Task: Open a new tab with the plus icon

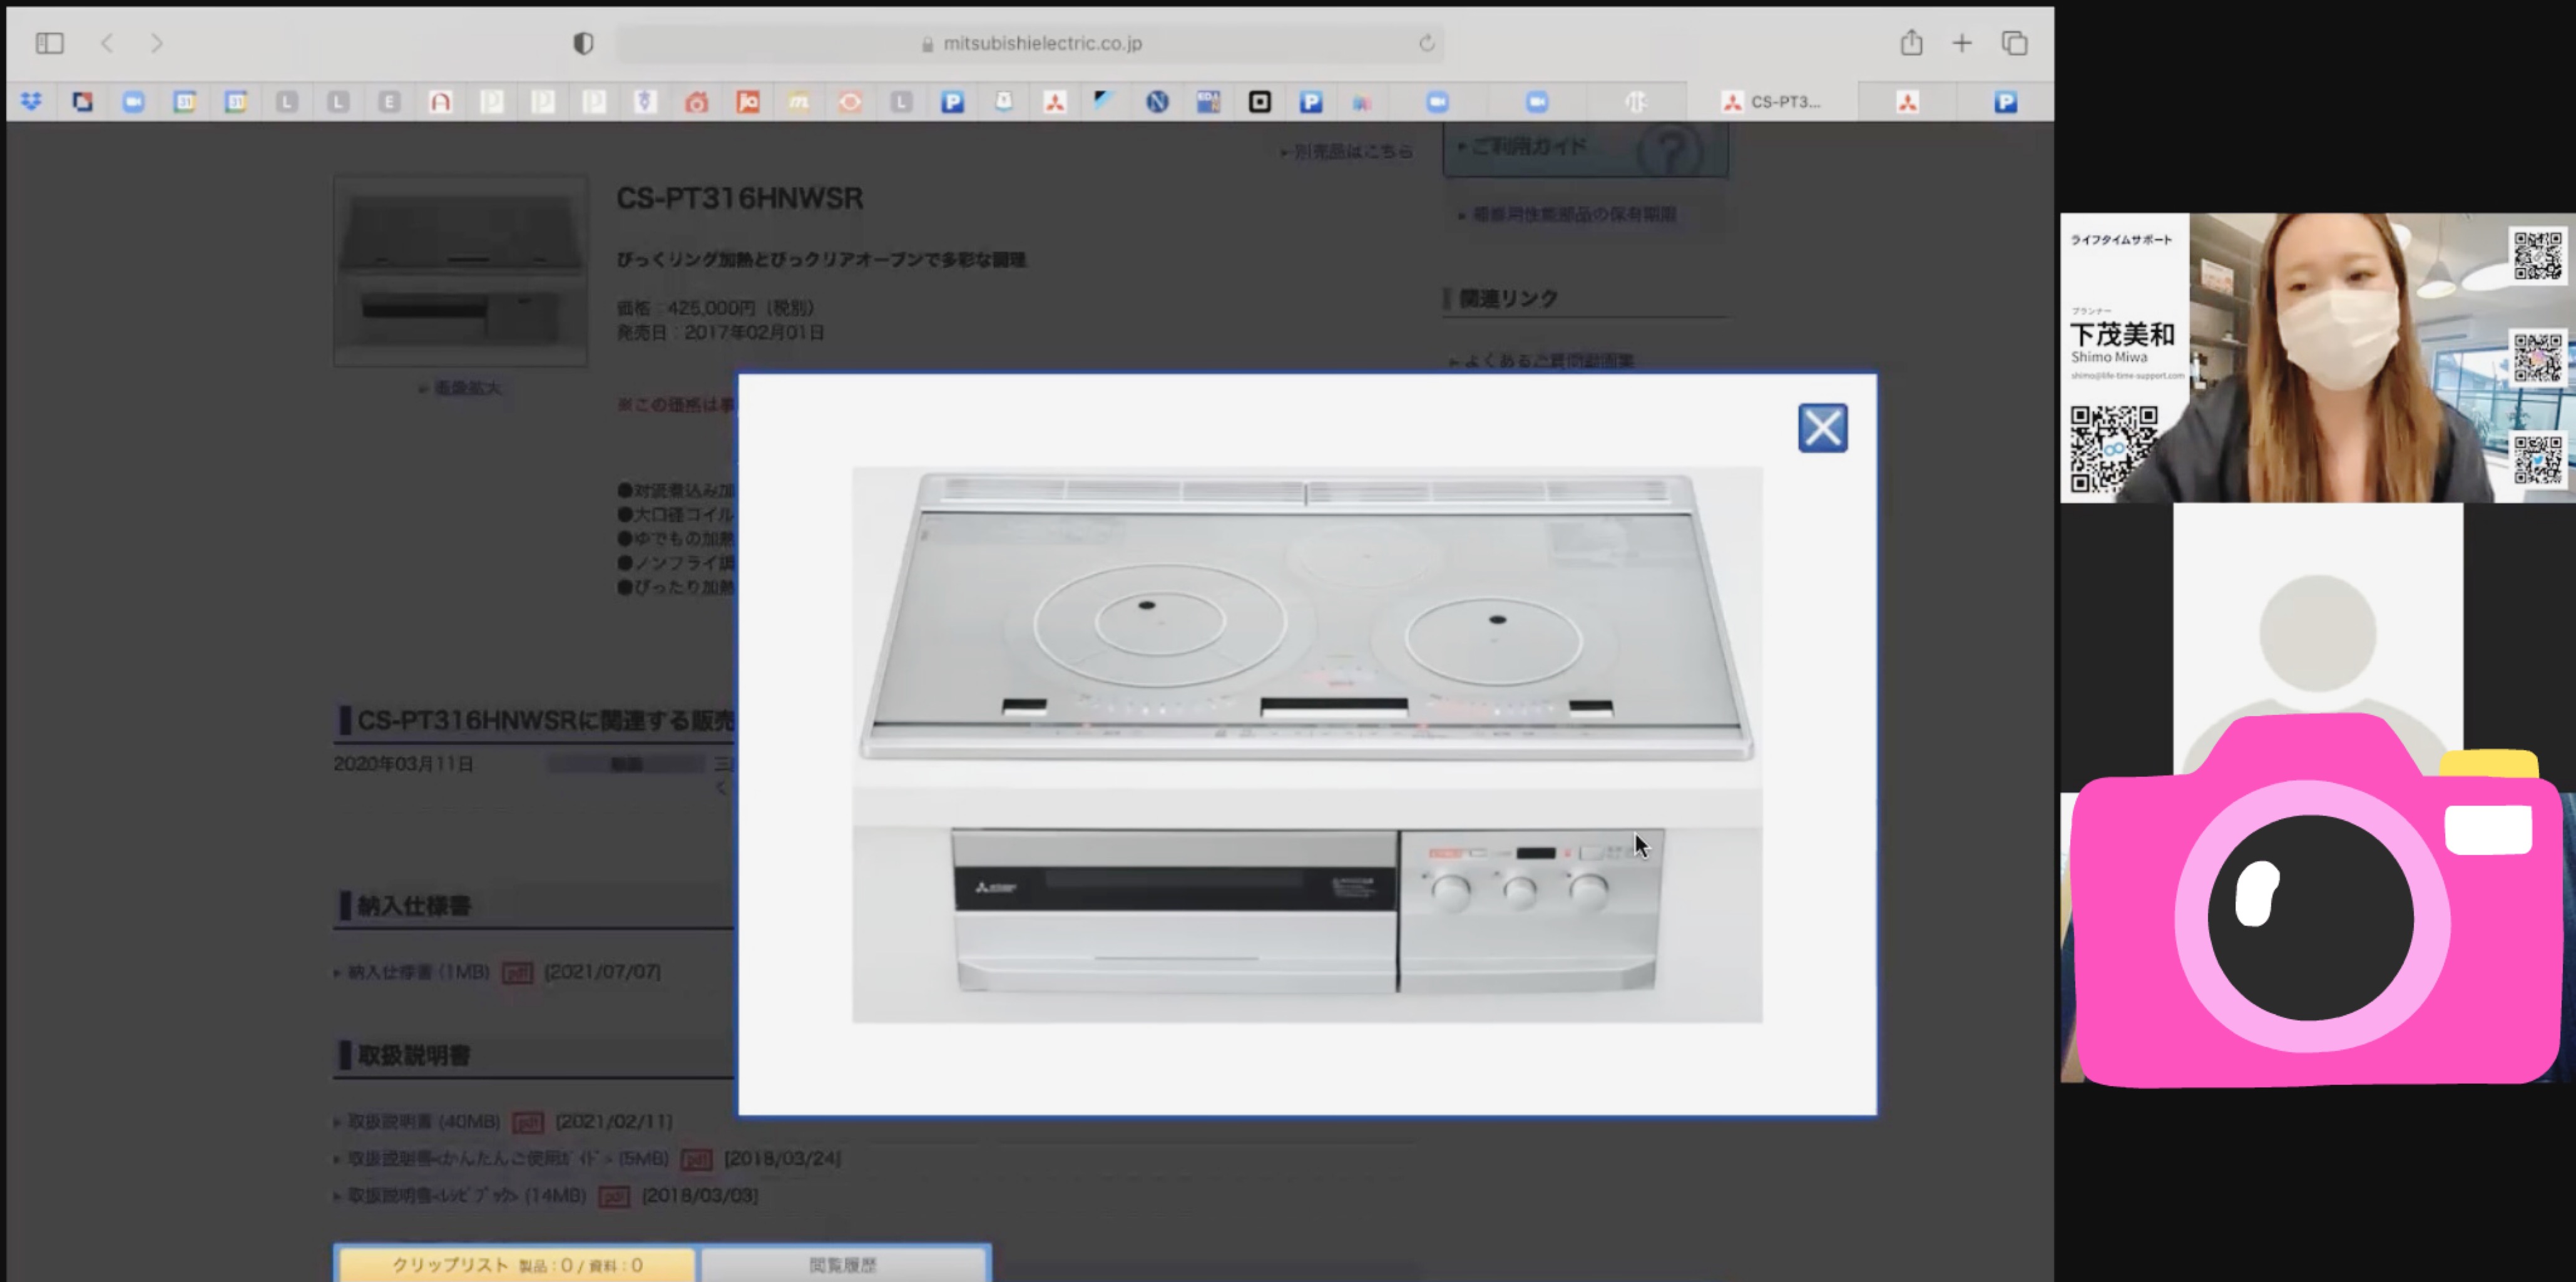Action: click(x=1962, y=43)
